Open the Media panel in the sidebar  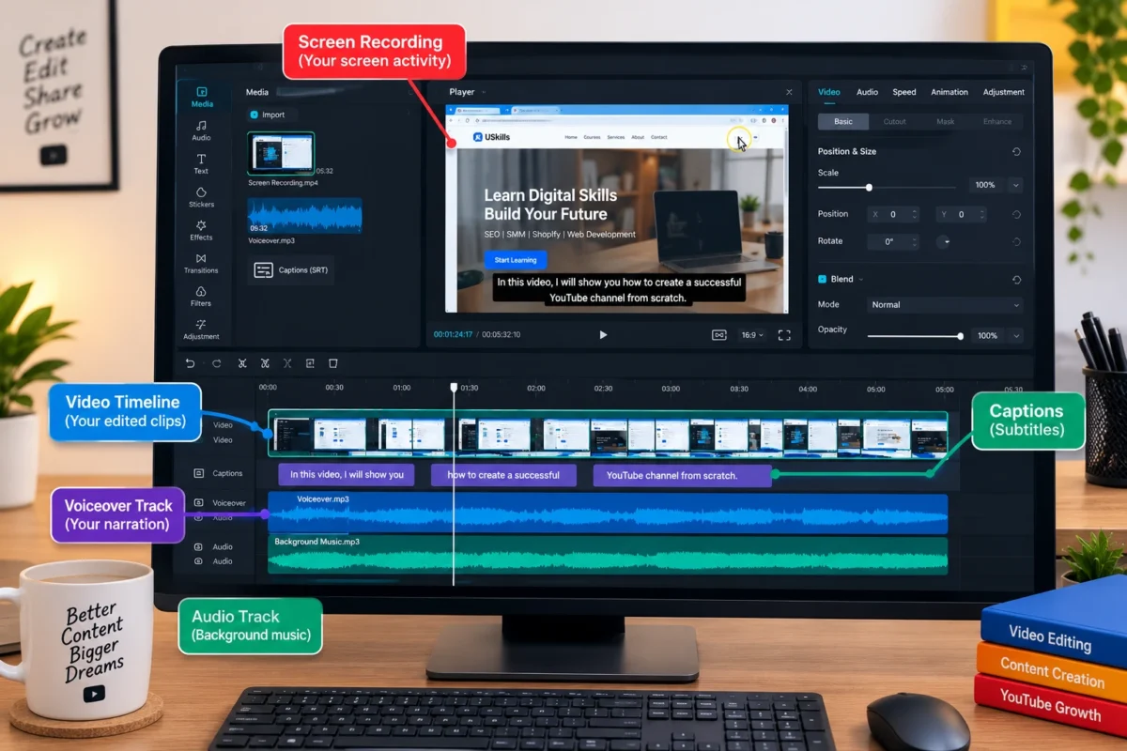200,99
